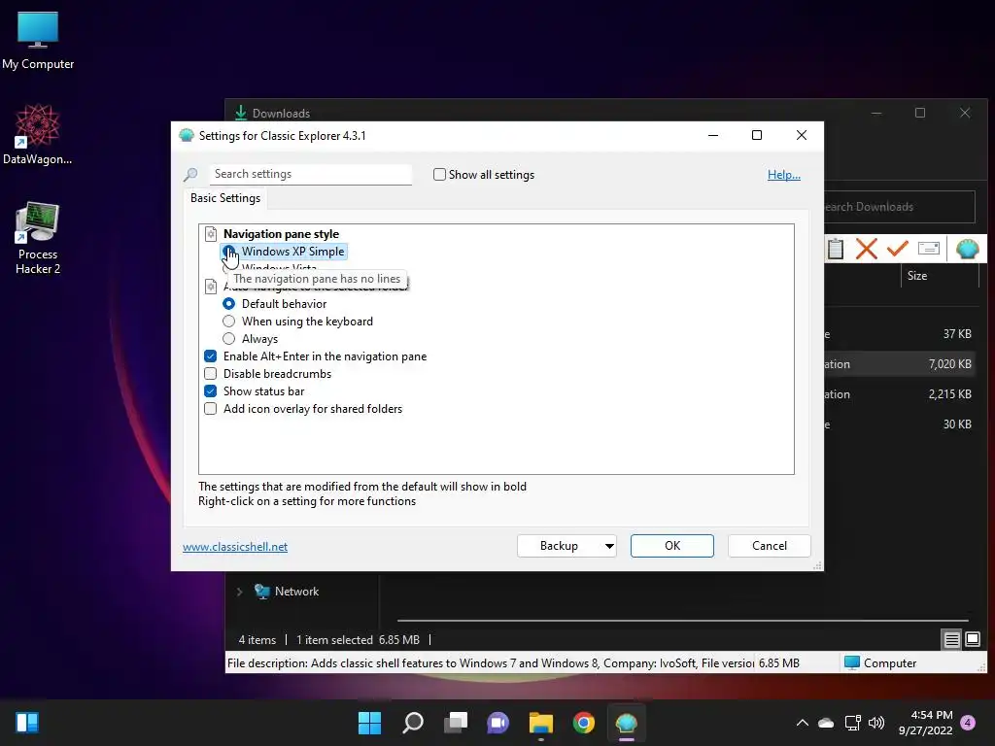
Task: Select Default behavior radio button
Action: [x=229, y=304]
